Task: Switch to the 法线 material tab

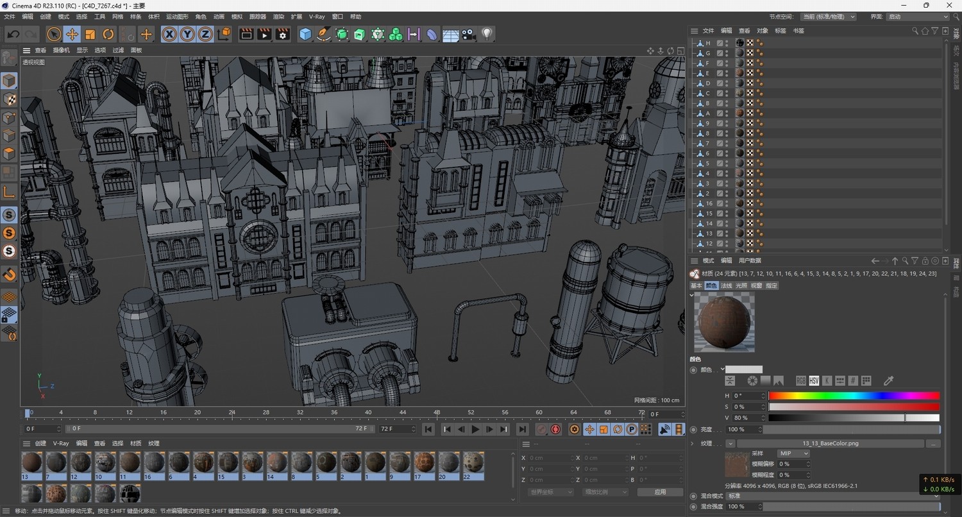Action: pyautogui.click(x=726, y=285)
